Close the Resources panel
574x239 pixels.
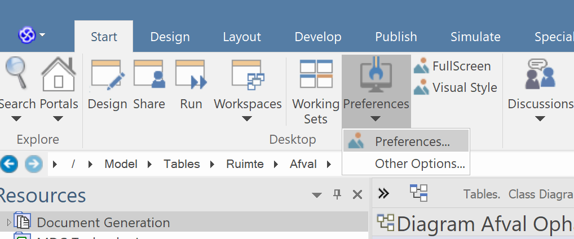coord(357,194)
